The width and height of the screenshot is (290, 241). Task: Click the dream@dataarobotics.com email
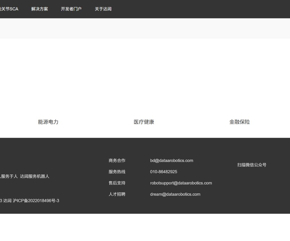click(175, 194)
